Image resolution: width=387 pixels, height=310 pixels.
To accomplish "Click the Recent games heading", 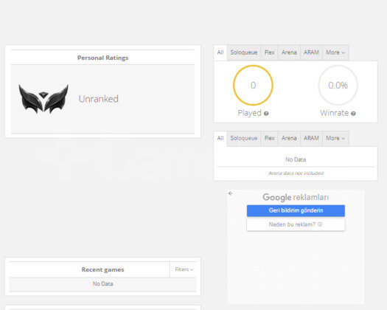I will tap(102, 269).
